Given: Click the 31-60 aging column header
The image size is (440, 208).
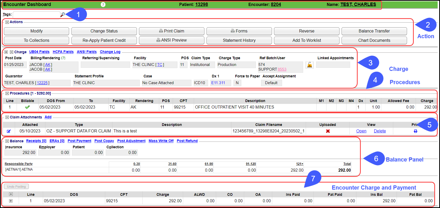Looking at the screenshot, I should coord(172,164).
